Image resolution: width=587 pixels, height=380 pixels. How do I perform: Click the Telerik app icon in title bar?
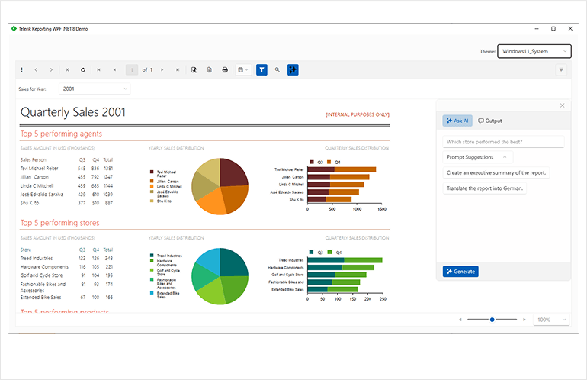pos(14,28)
